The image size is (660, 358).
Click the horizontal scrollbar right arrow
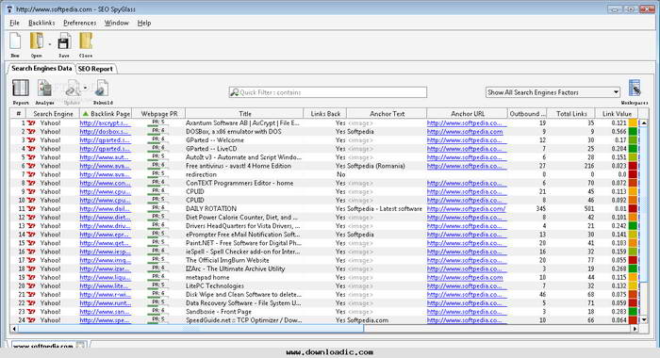[x=635, y=329]
